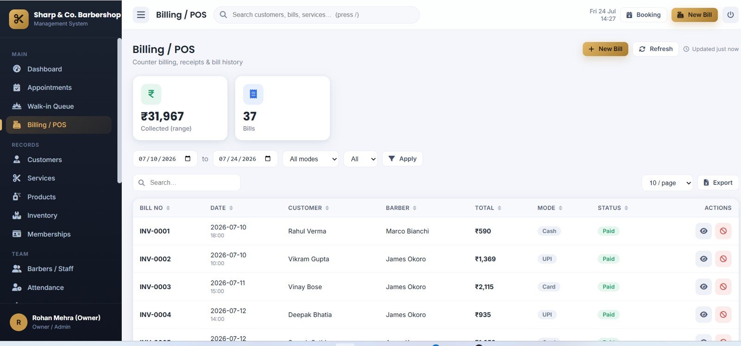
Task: Apply the date filters
Action: pos(402,159)
